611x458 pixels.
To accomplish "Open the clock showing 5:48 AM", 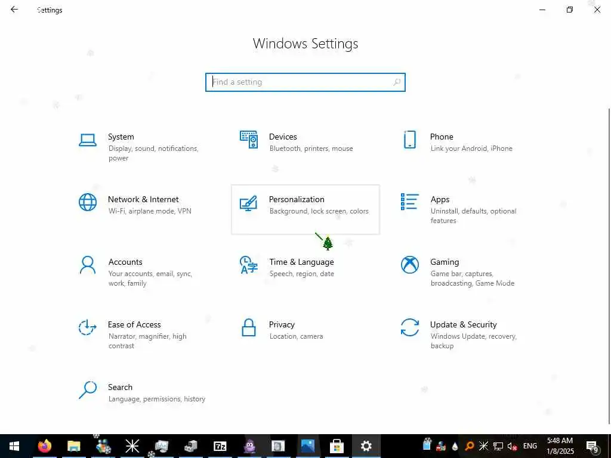I will click(x=560, y=446).
